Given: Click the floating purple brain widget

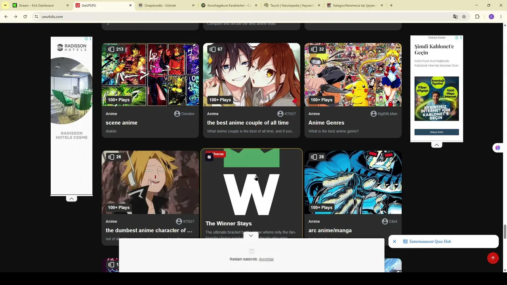Looking at the screenshot, I should (x=498, y=148).
